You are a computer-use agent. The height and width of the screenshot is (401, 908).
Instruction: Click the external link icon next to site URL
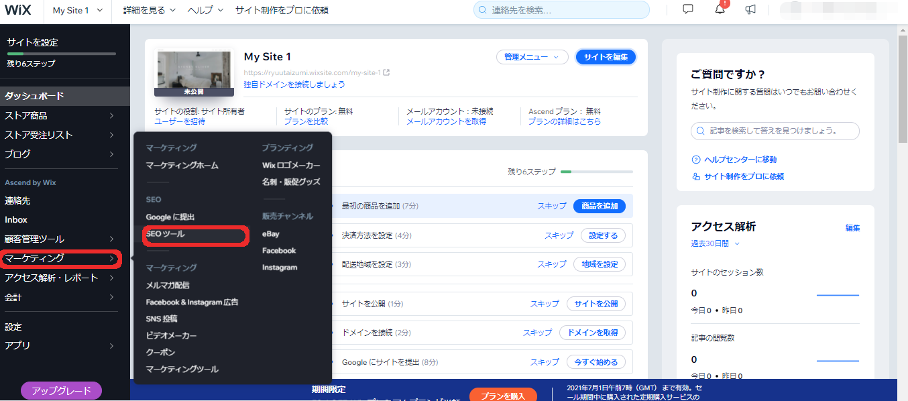click(x=386, y=72)
